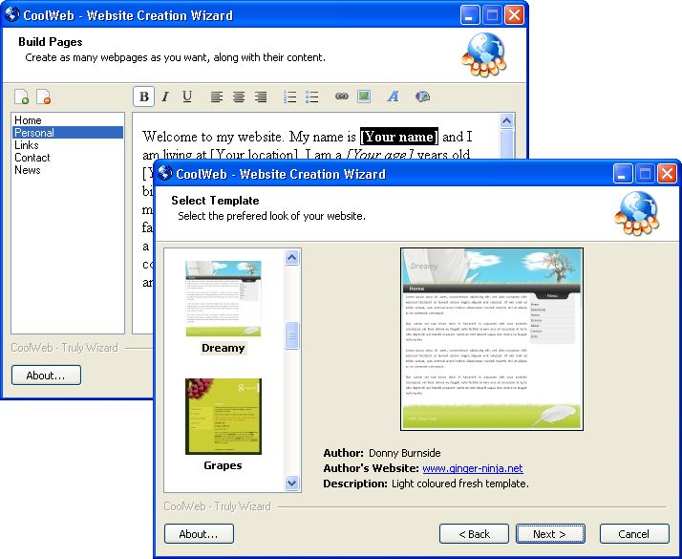This screenshot has width=682, height=559.
Task: Insert a hyperlink with the link icon
Action: point(342,97)
